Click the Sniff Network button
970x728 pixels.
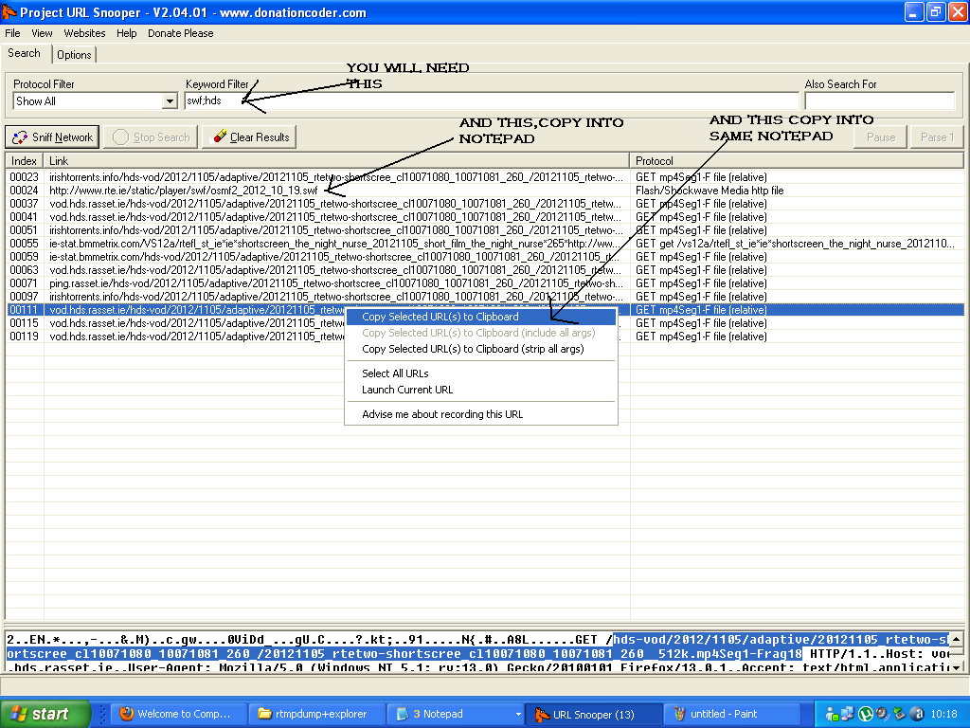pyautogui.click(x=53, y=136)
